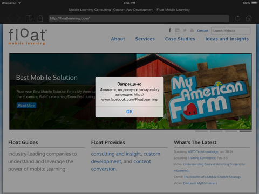Open the ASTD TechKnowledge link
The height and width of the screenshot is (194, 259).
203,152
